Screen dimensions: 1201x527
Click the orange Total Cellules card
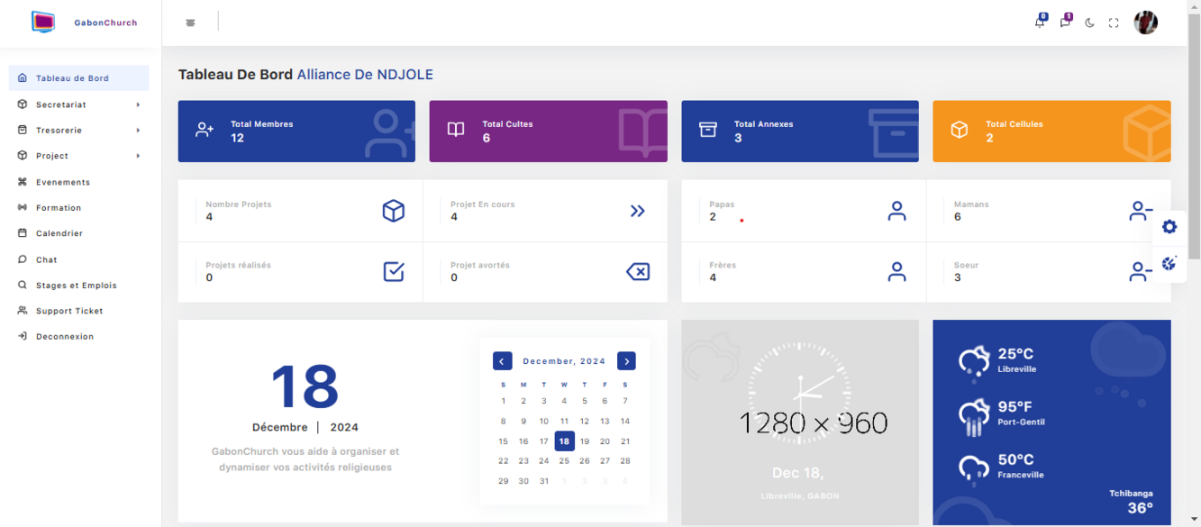[1051, 132]
